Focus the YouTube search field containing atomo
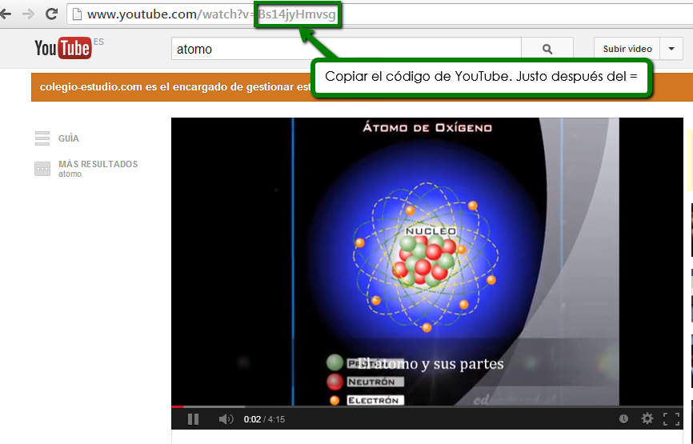The width and height of the screenshot is (693, 444). coord(346,49)
